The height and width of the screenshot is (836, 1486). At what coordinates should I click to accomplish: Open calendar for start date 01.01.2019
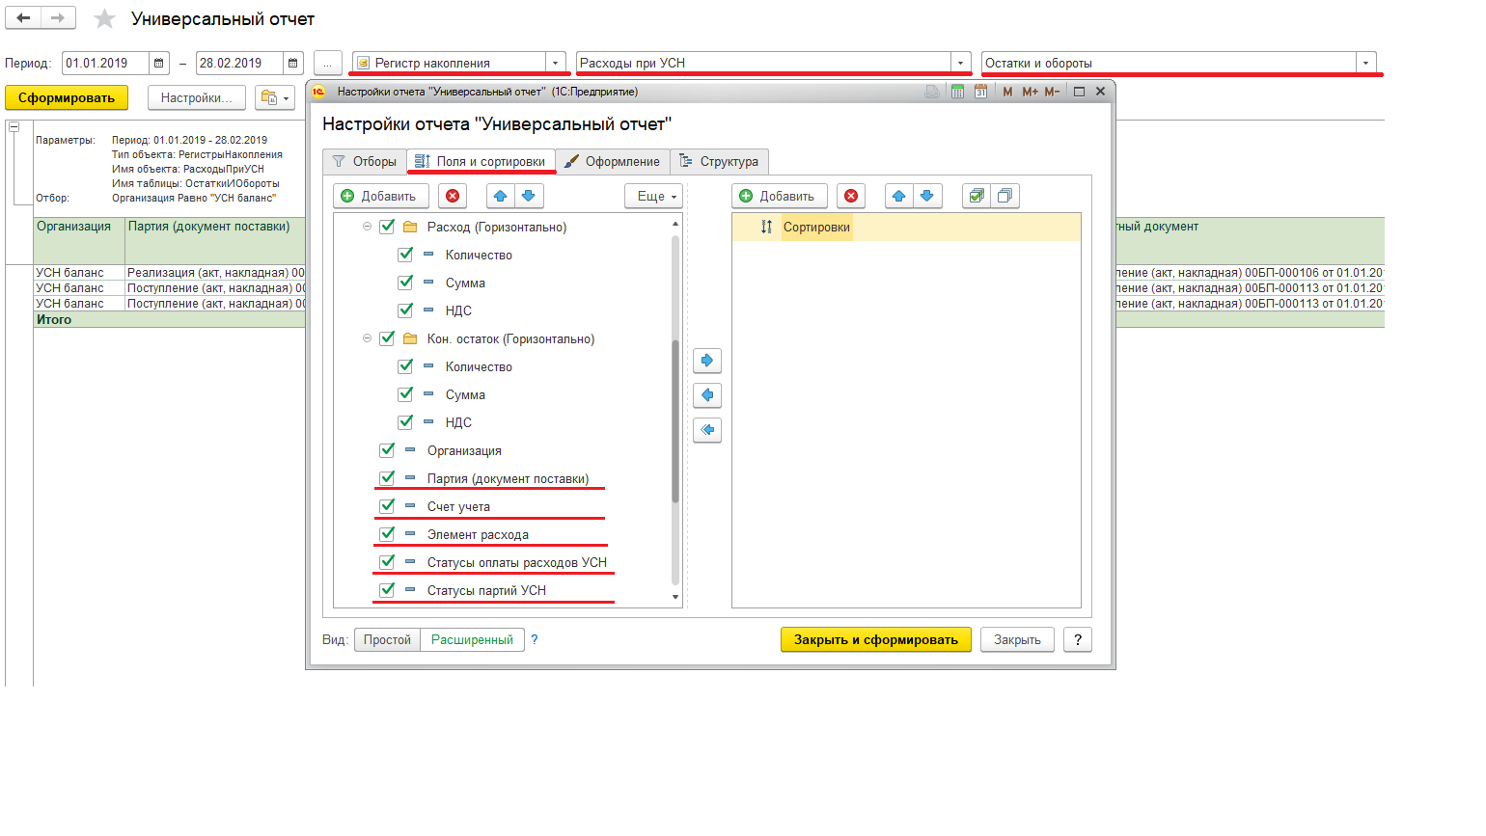(159, 64)
